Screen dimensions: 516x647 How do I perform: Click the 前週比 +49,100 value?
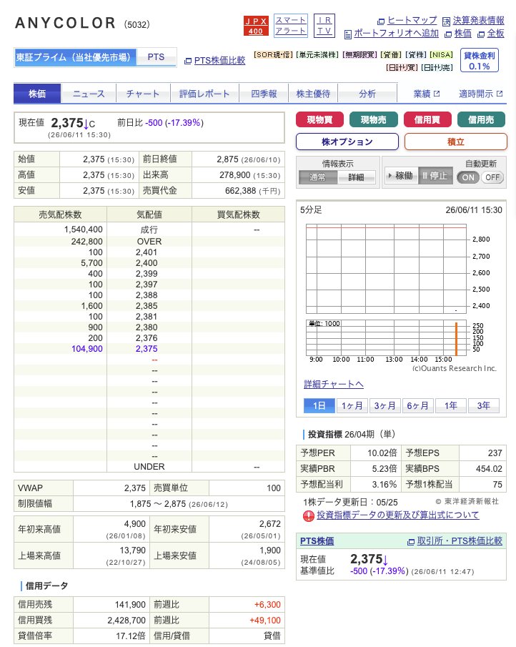pos(265,620)
